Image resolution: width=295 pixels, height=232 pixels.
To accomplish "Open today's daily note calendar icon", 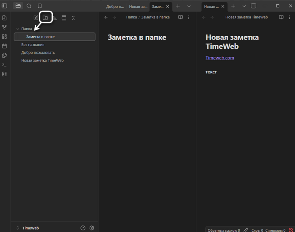I will [x=4, y=46].
